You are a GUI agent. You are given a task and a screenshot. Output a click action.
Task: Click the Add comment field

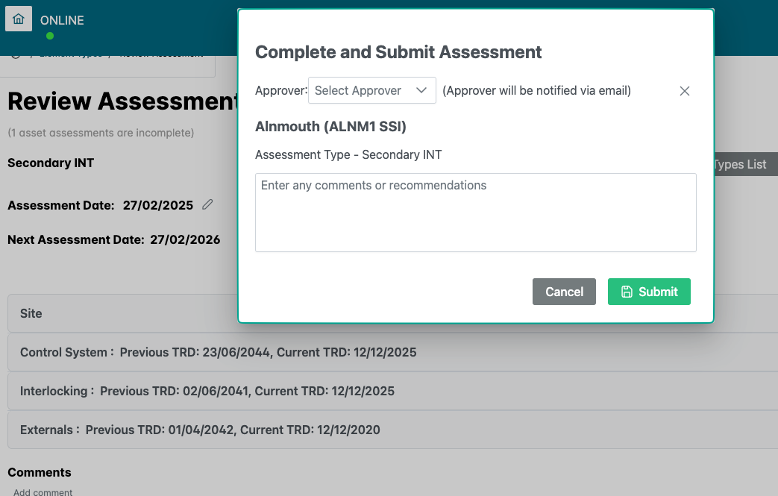point(43,492)
